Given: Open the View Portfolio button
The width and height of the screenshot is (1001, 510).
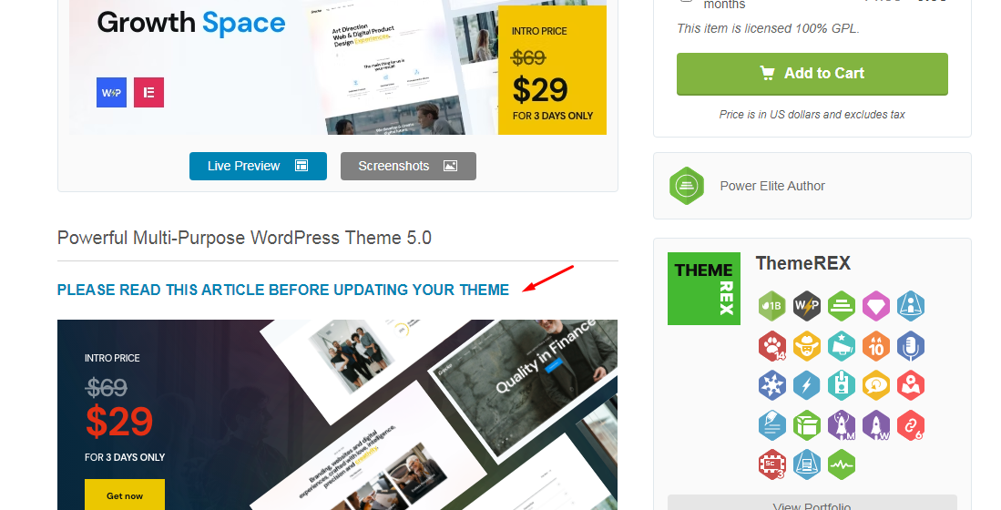Looking at the screenshot, I should 812,503.
